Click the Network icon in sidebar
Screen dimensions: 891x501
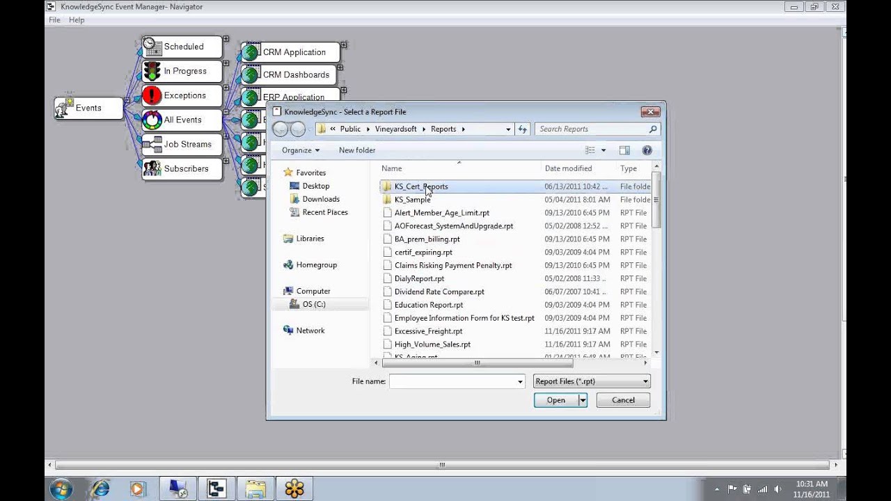(288, 331)
